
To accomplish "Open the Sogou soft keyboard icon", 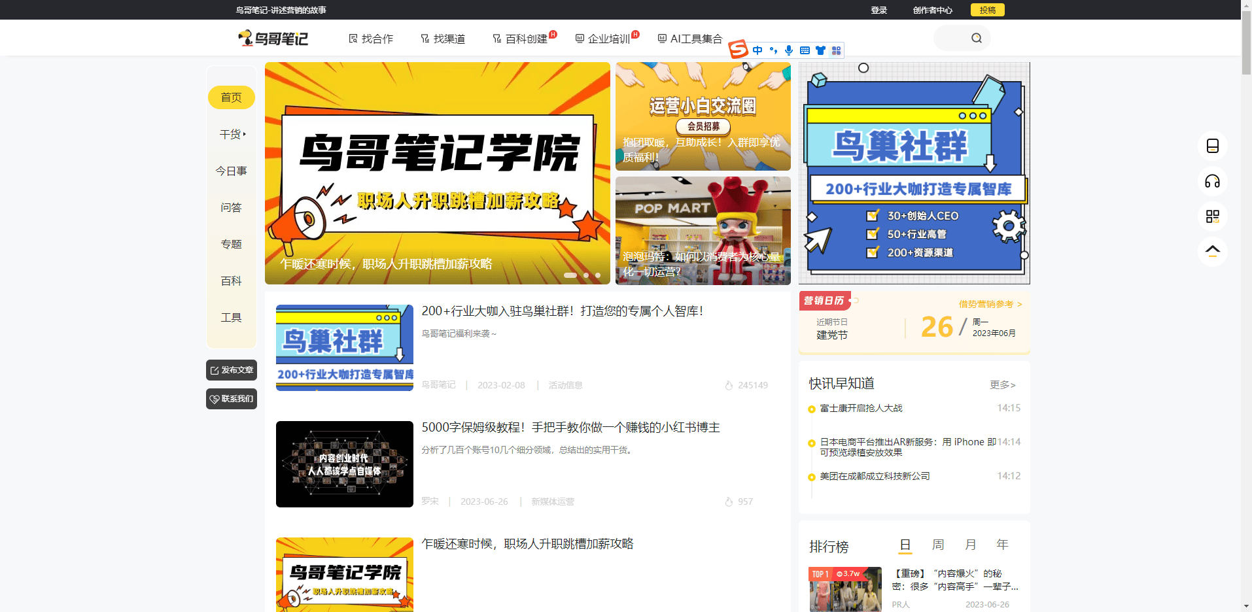I will [x=805, y=50].
